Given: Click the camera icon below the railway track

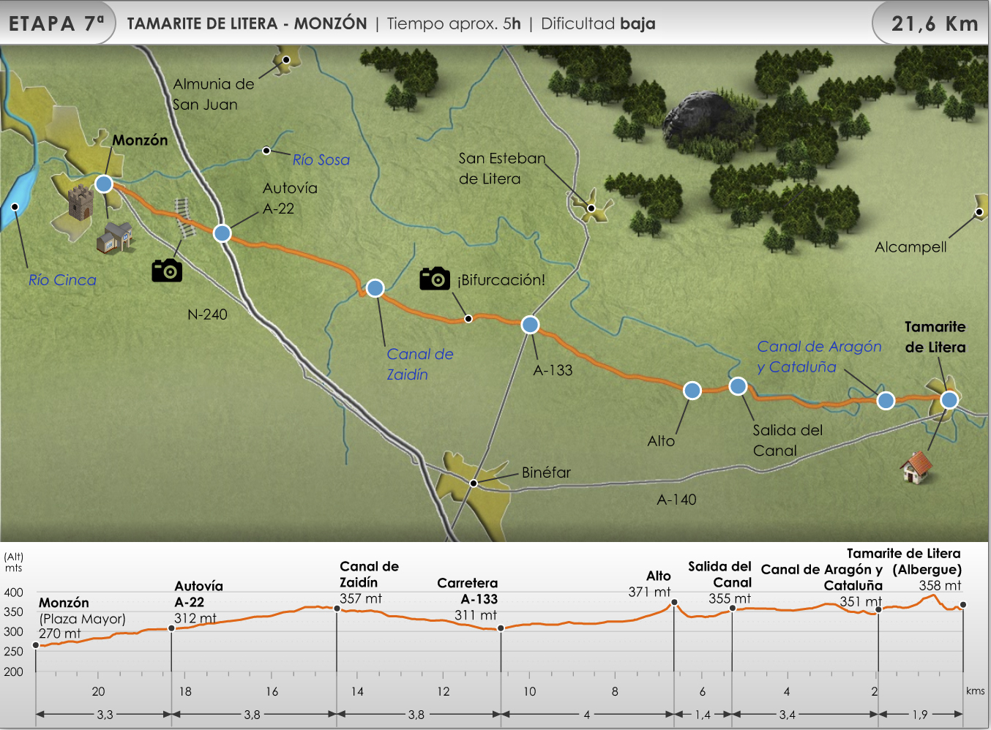Looking at the screenshot, I should pyautogui.click(x=167, y=270).
